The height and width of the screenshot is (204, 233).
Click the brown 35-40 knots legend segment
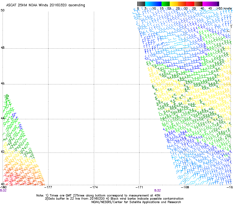[198, 4]
